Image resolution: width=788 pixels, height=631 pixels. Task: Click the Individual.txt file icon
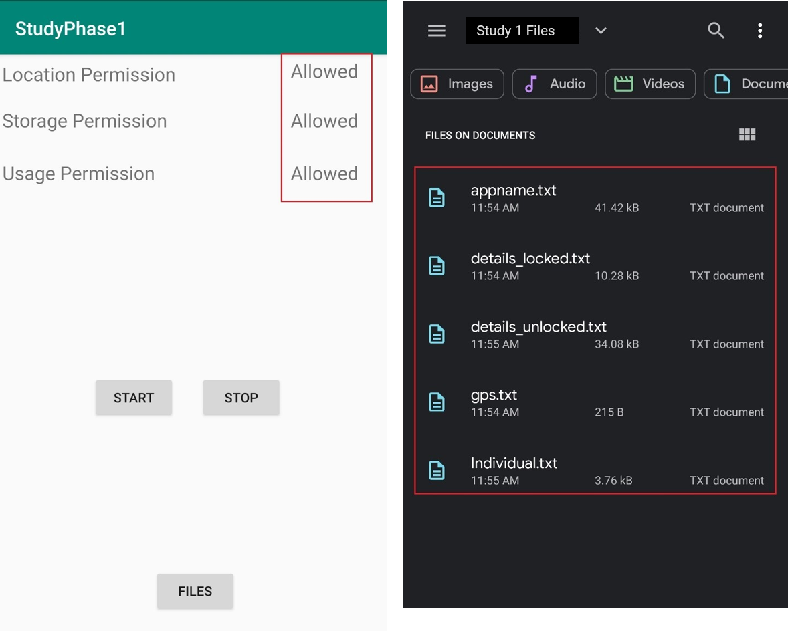437,471
